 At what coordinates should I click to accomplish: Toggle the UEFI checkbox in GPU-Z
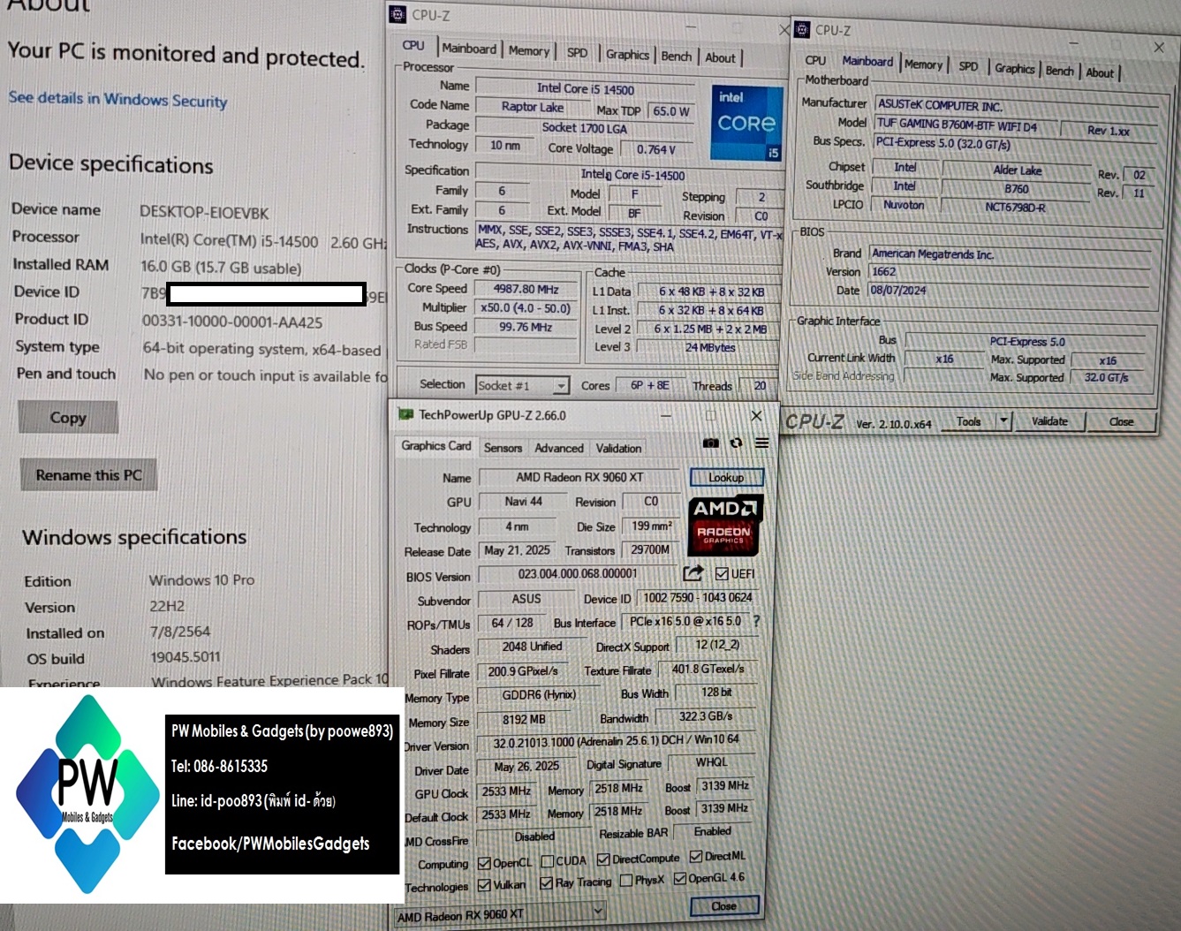click(722, 574)
